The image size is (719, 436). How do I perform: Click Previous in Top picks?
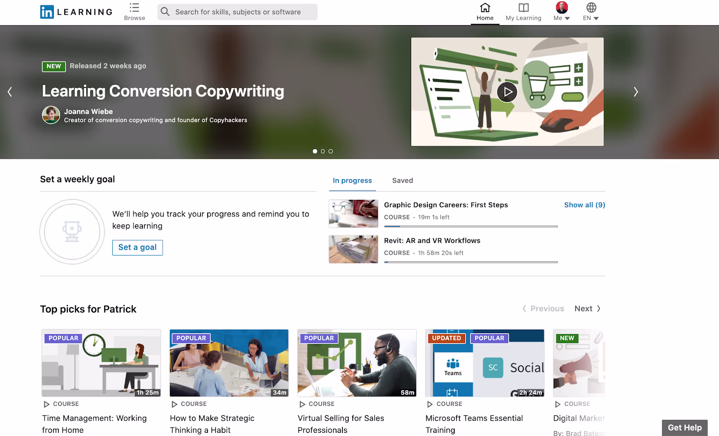point(543,308)
